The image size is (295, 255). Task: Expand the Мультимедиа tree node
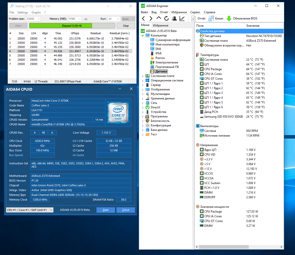(x=142, y=94)
